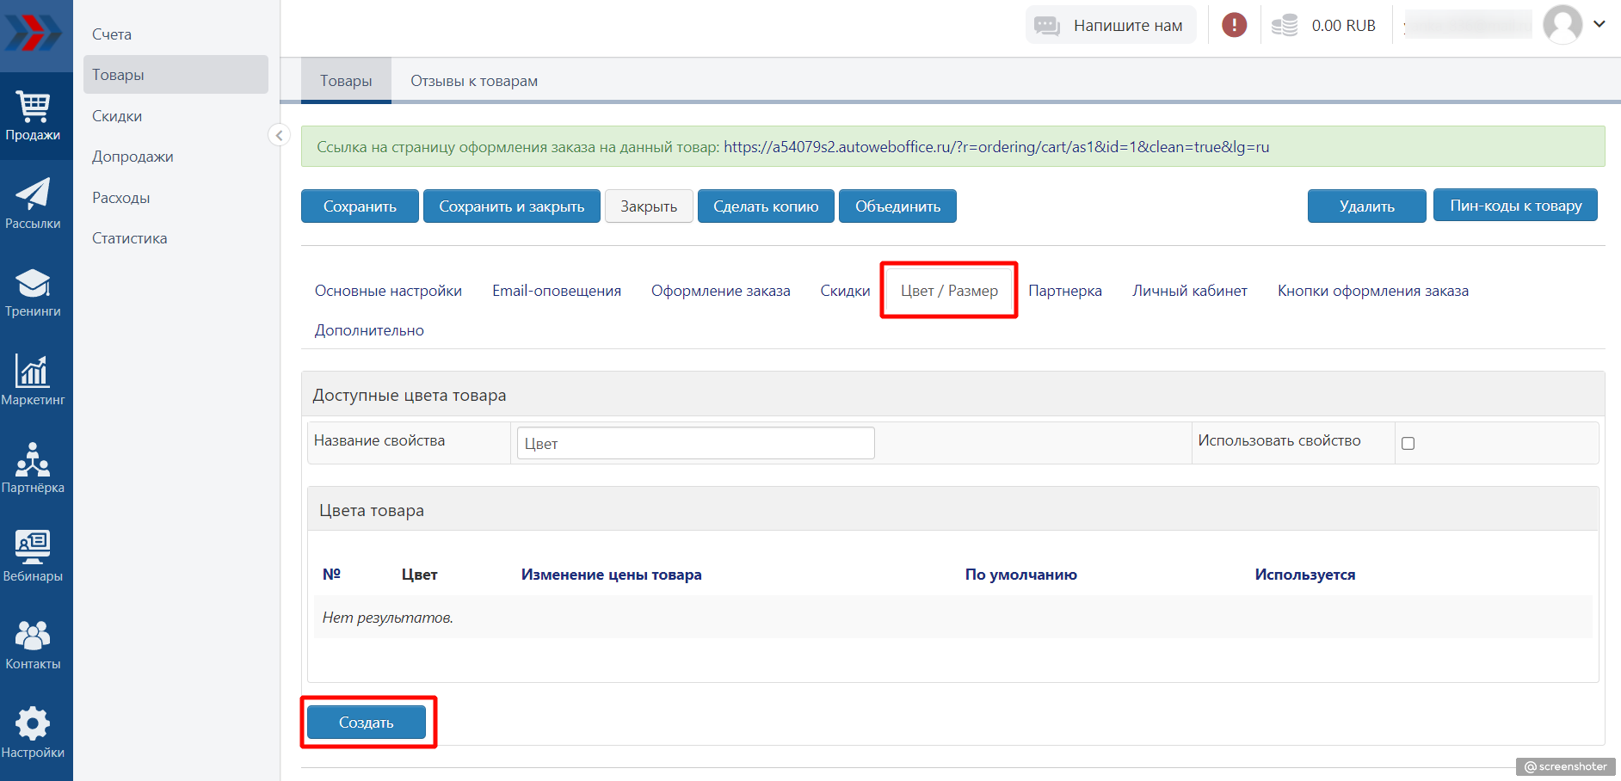Expand the user profile dropdown arrow
1621x781 pixels.
coord(1599,24)
